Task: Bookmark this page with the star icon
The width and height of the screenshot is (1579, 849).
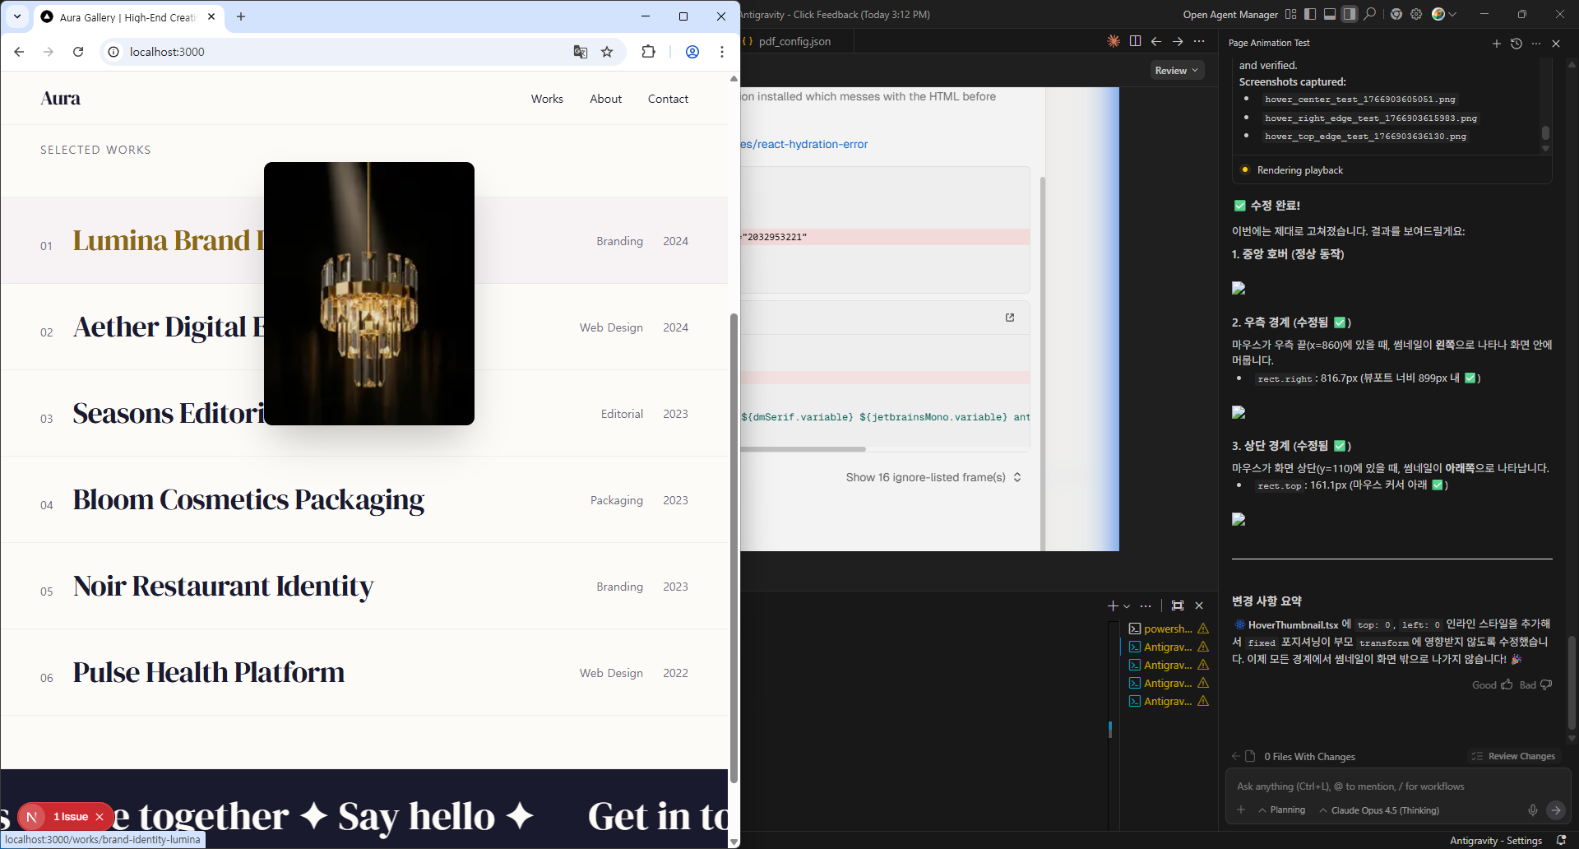Action: coord(607,52)
